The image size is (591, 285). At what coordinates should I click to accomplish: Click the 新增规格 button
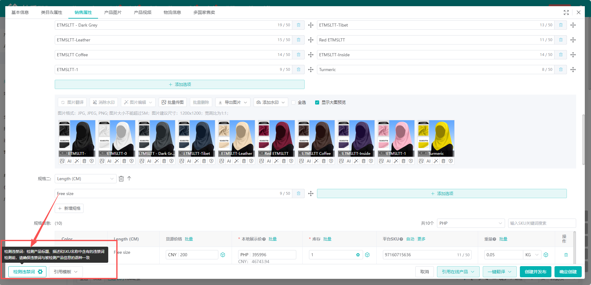69,208
